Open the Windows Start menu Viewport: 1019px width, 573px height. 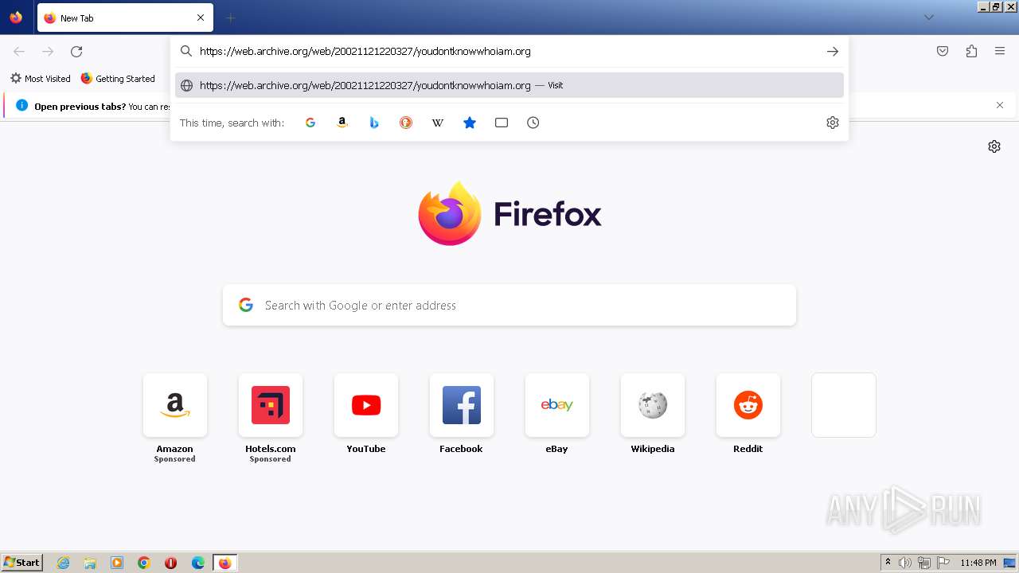22,563
